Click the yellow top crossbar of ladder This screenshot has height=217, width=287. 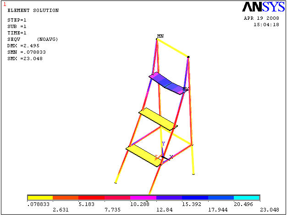tap(172, 48)
